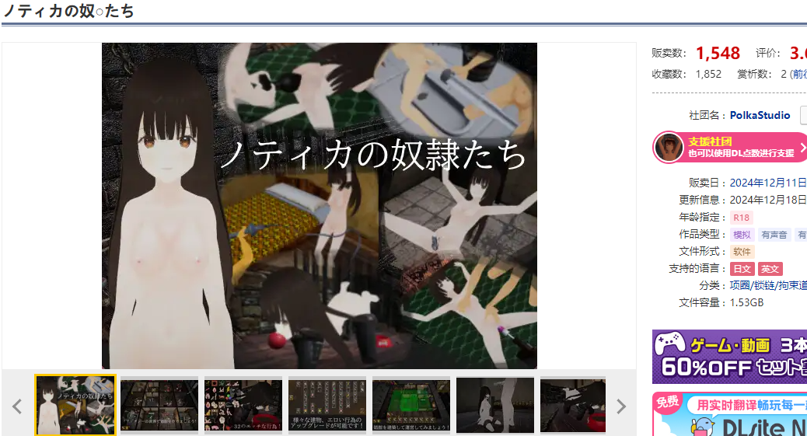Screen dimensions: 807x436
Task: Choose the 日文 supported language tag
Action: [742, 269]
